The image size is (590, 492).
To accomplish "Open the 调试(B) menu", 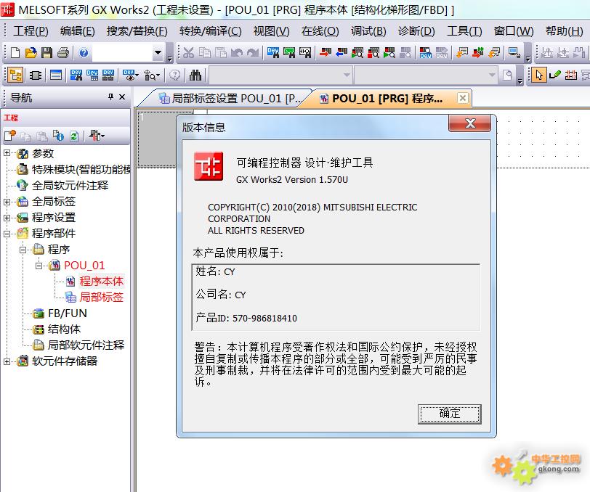I will pyautogui.click(x=368, y=30).
